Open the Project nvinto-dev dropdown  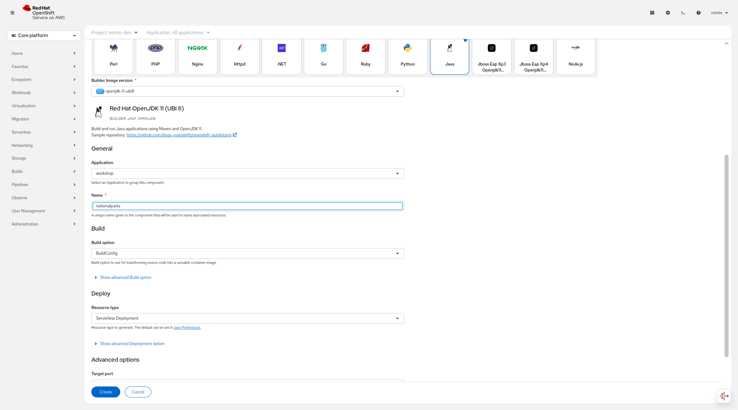(114, 33)
